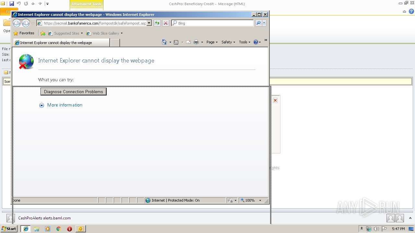Click Internet Explorer taskbar icon
The height and width of the screenshot is (233, 415).
[26, 229]
